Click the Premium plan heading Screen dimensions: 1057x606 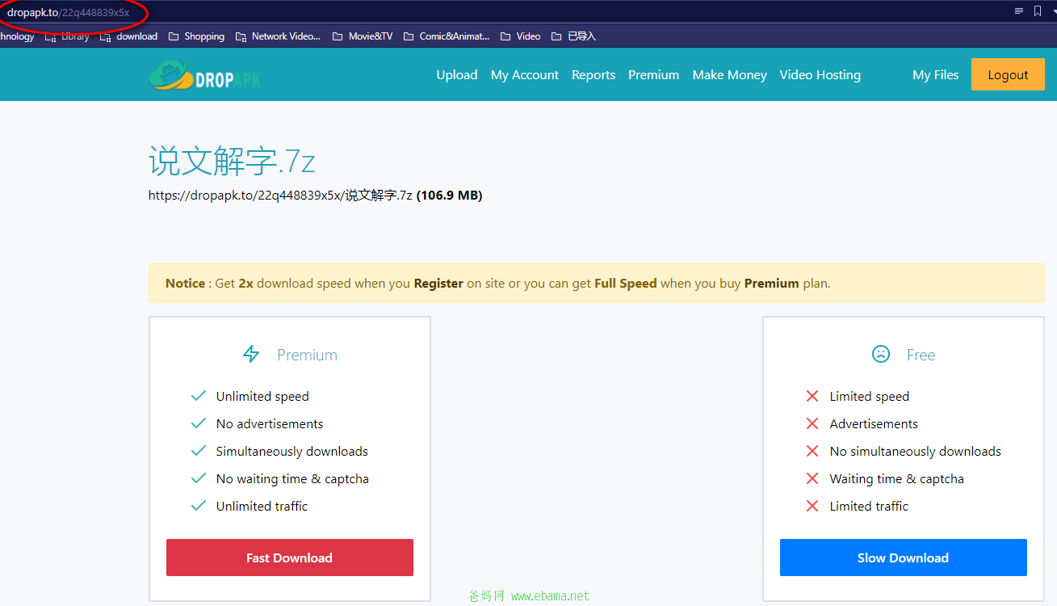[307, 355]
